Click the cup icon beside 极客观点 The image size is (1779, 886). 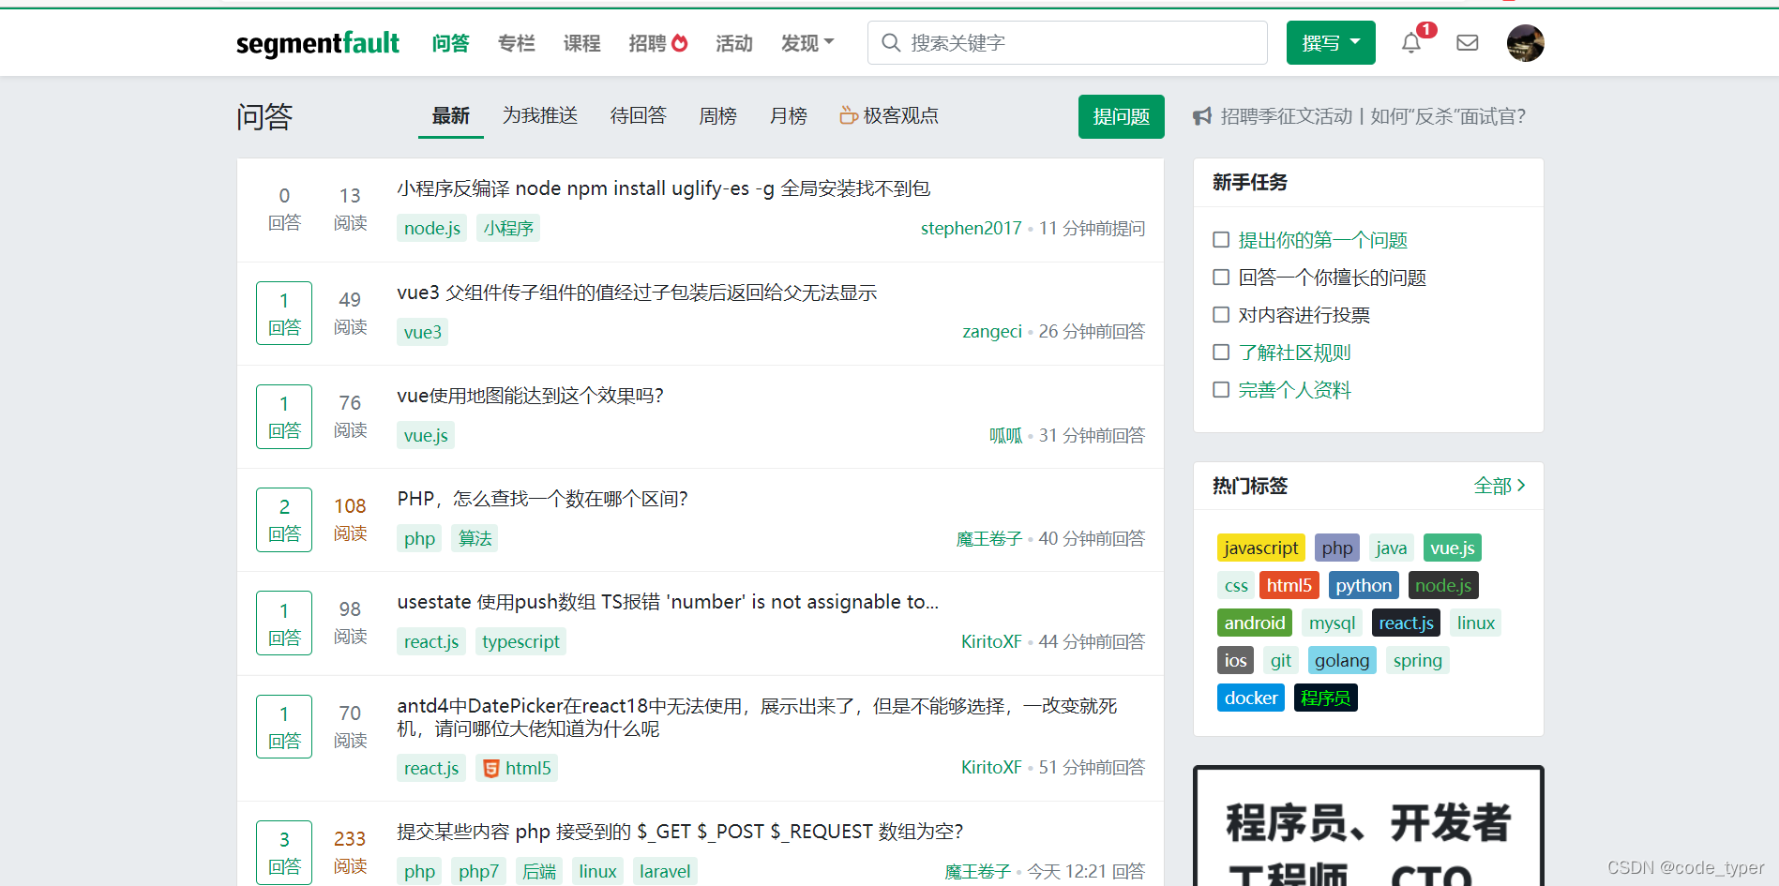pos(849,115)
